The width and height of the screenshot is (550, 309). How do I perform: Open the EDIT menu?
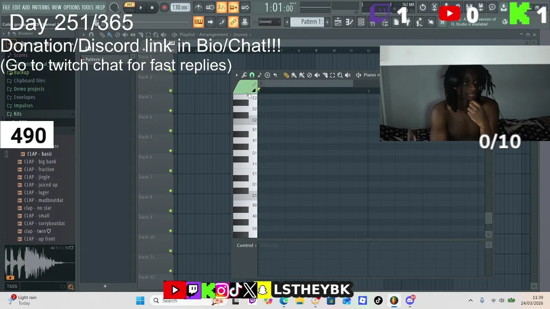point(16,7)
